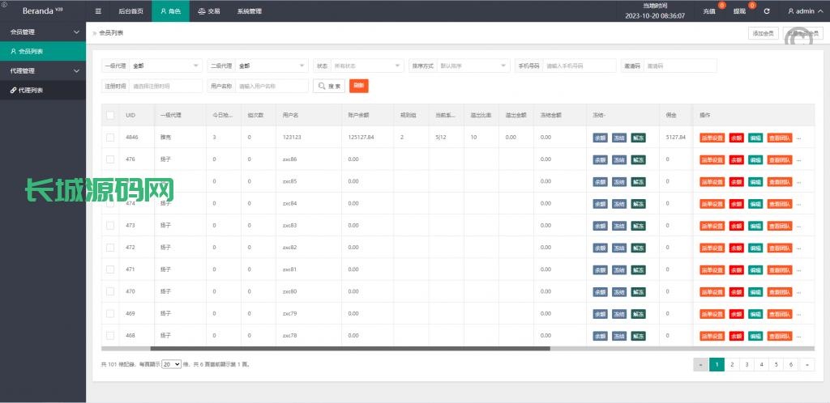This screenshot has height=403, width=830.
Task: Click the 提现 notification badge
Action: pos(752,6)
